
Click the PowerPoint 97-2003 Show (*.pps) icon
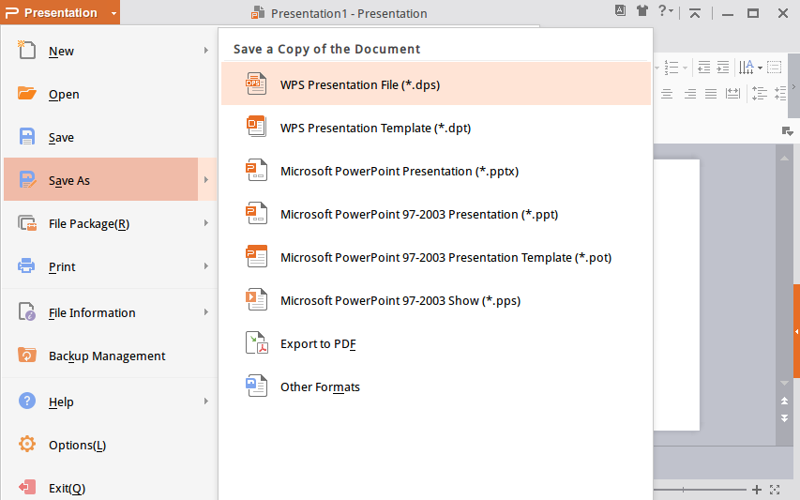(257, 299)
